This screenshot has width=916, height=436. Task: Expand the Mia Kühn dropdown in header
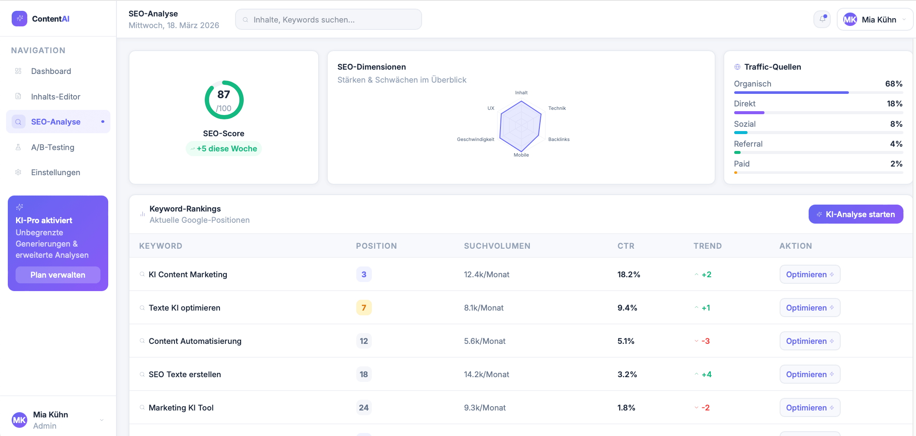(904, 19)
